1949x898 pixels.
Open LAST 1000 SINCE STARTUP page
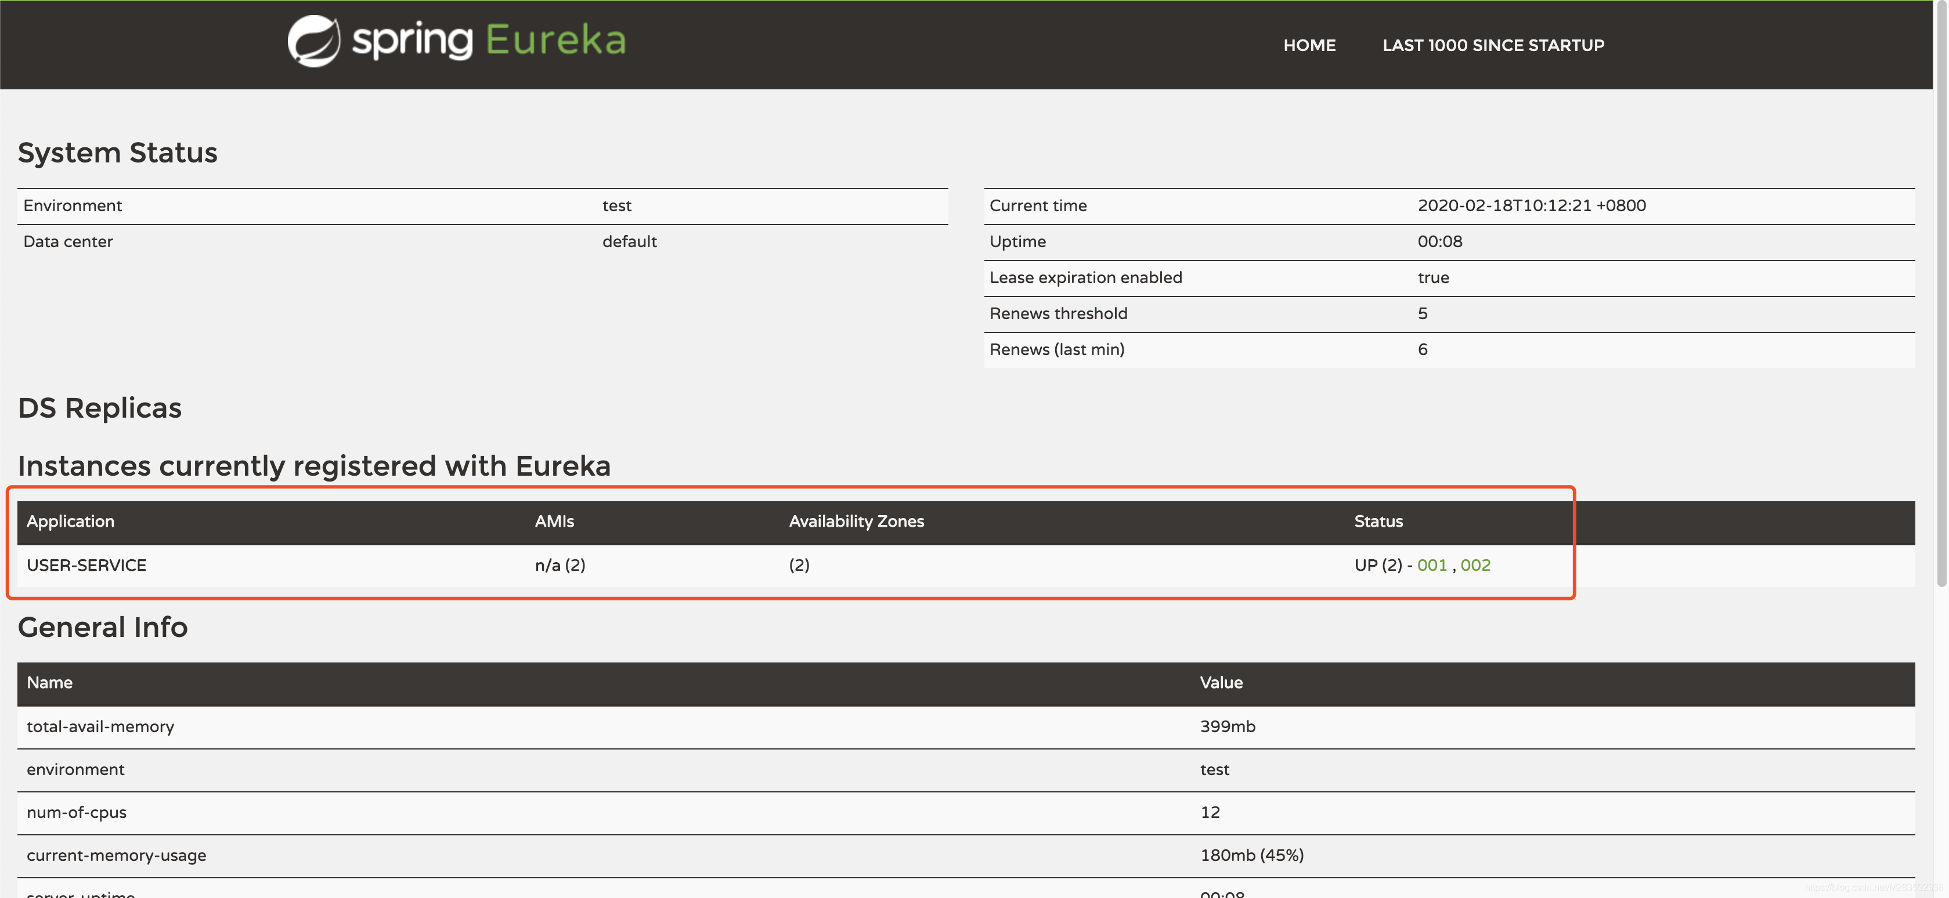1493,45
